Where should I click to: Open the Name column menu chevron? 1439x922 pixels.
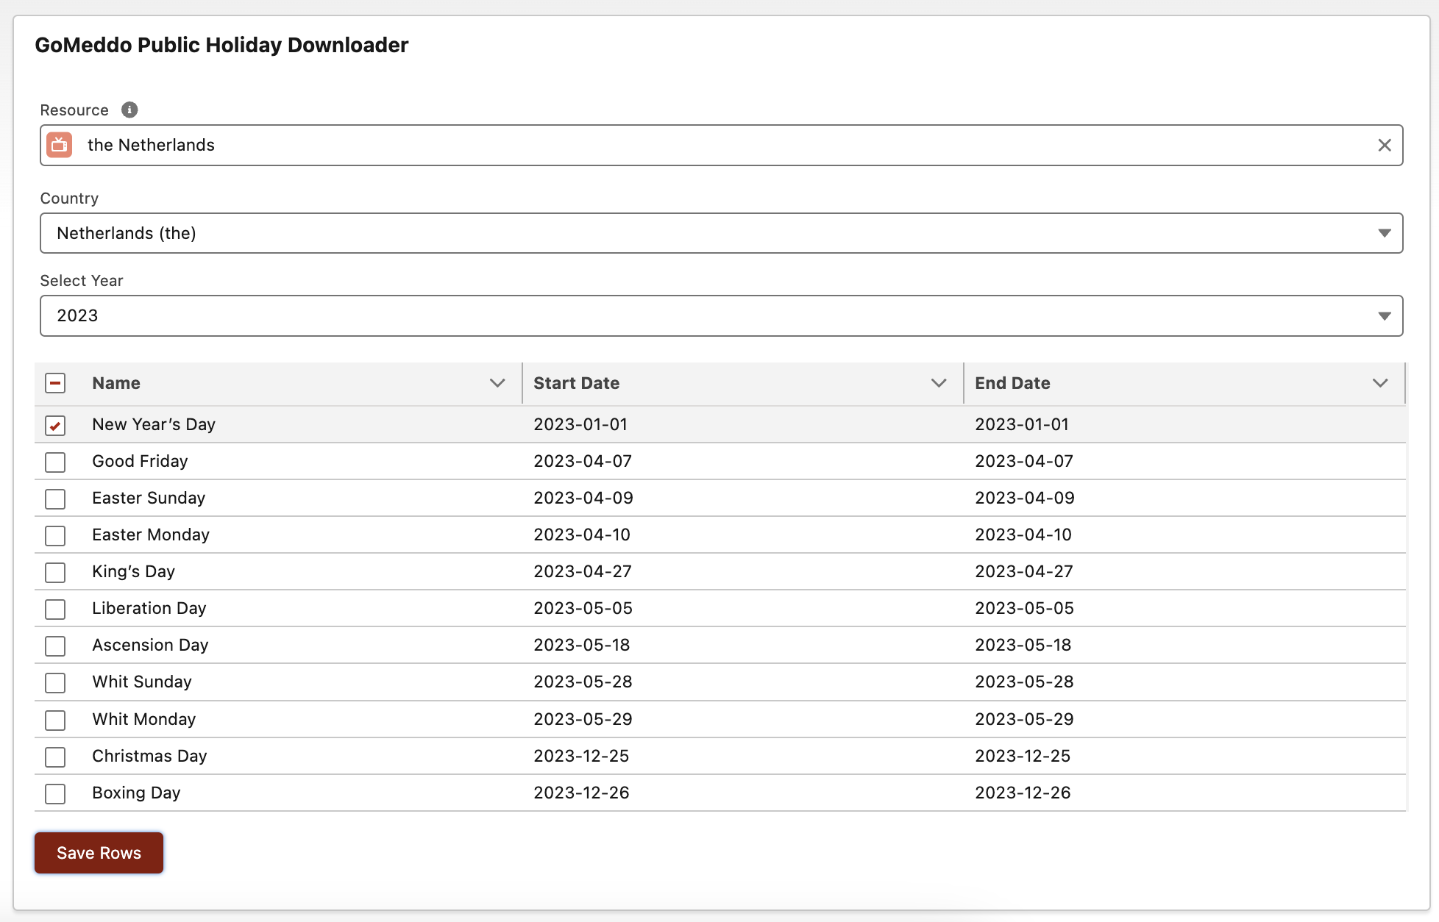pos(497,383)
